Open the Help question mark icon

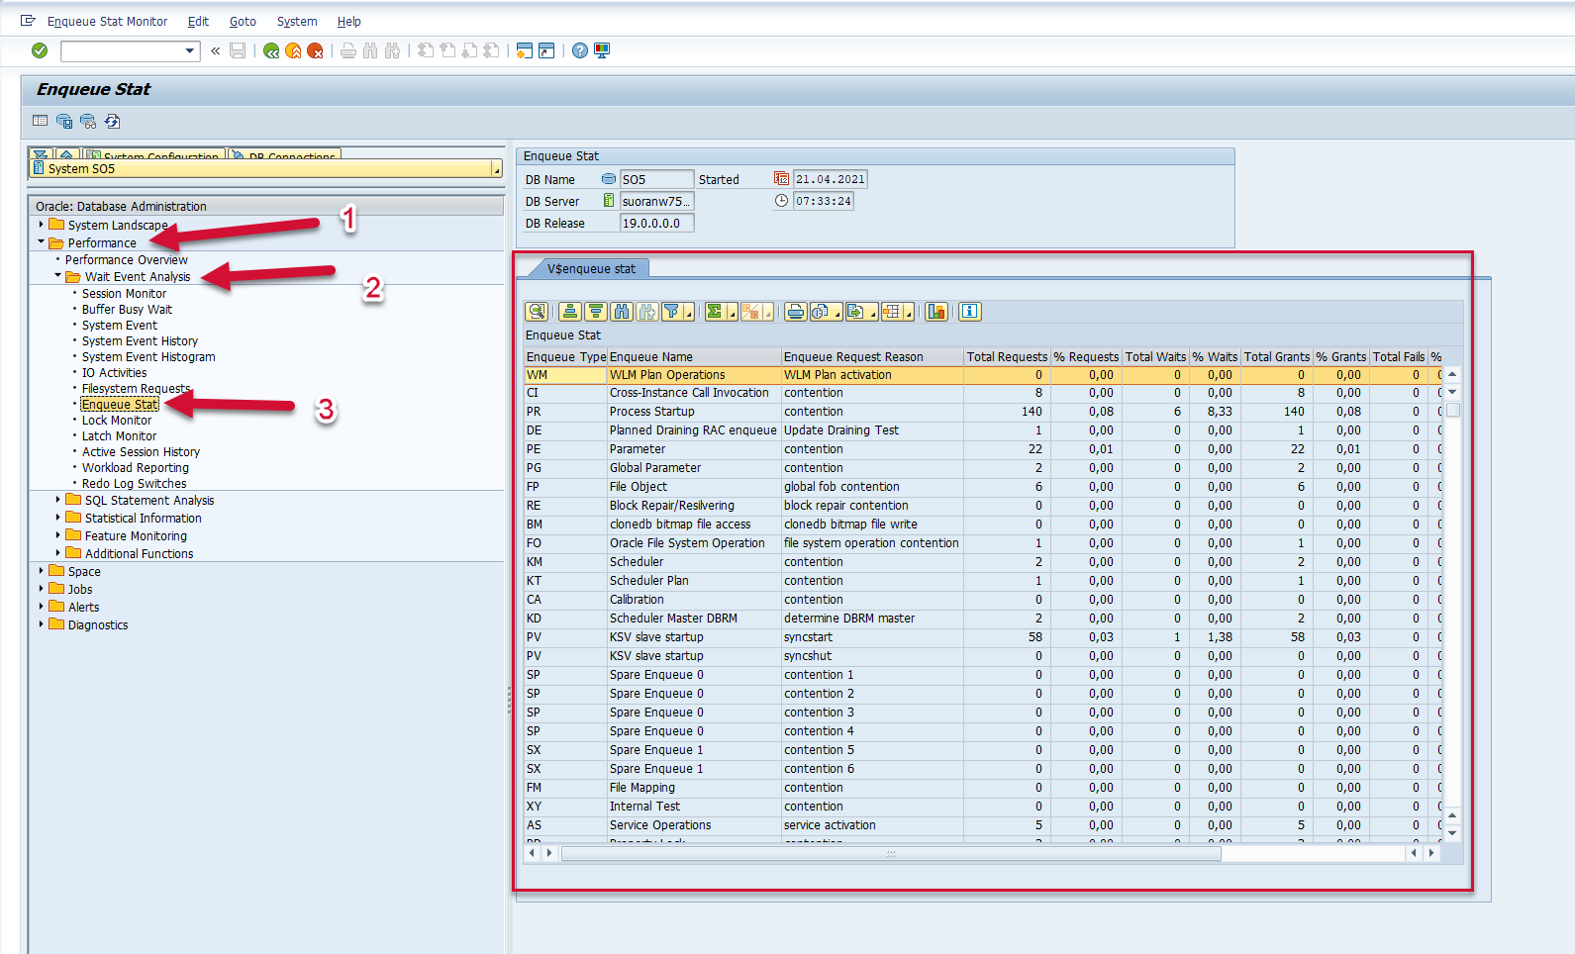click(580, 50)
